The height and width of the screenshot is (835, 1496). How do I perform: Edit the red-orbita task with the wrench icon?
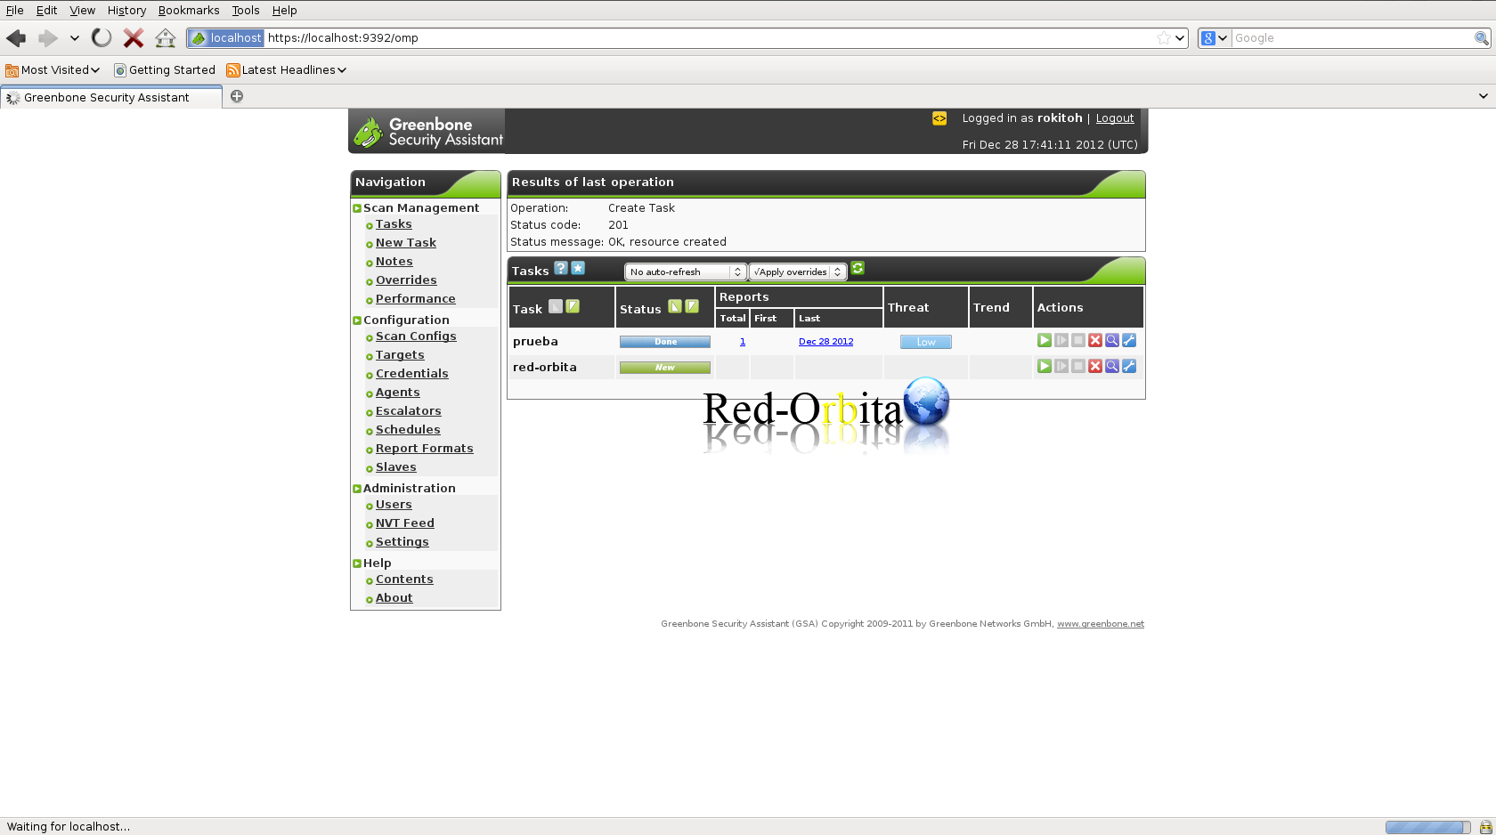pos(1129,366)
